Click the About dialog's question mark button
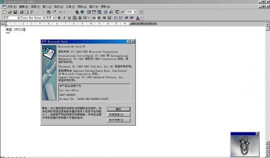The height and width of the screenshot is (158, 270). pos(129,41)
